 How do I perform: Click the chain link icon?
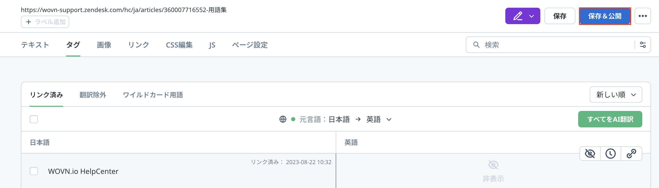(631, 154)
